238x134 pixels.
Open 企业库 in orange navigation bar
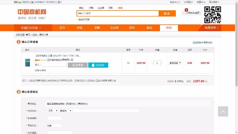[x=115, y=28]
